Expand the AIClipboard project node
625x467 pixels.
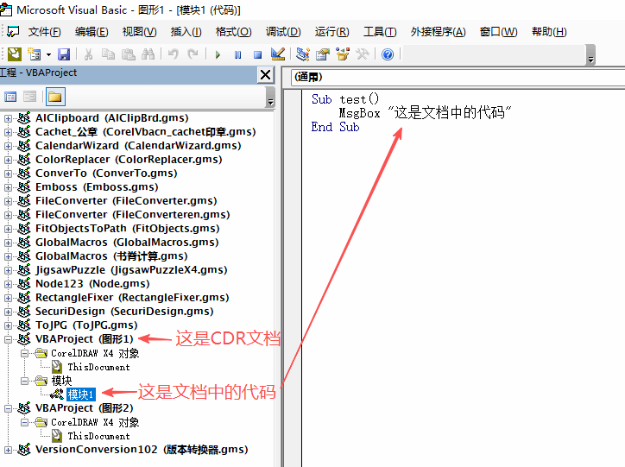9,118
